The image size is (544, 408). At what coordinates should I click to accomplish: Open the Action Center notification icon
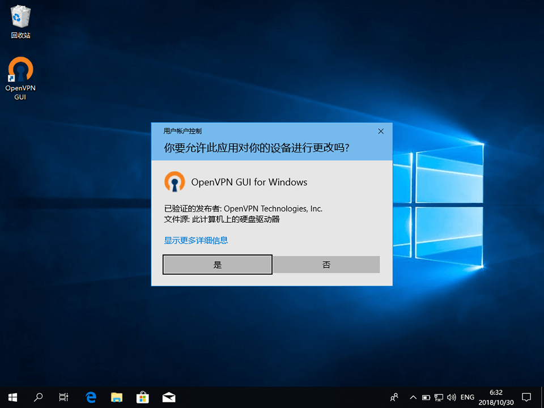[526, 397]
